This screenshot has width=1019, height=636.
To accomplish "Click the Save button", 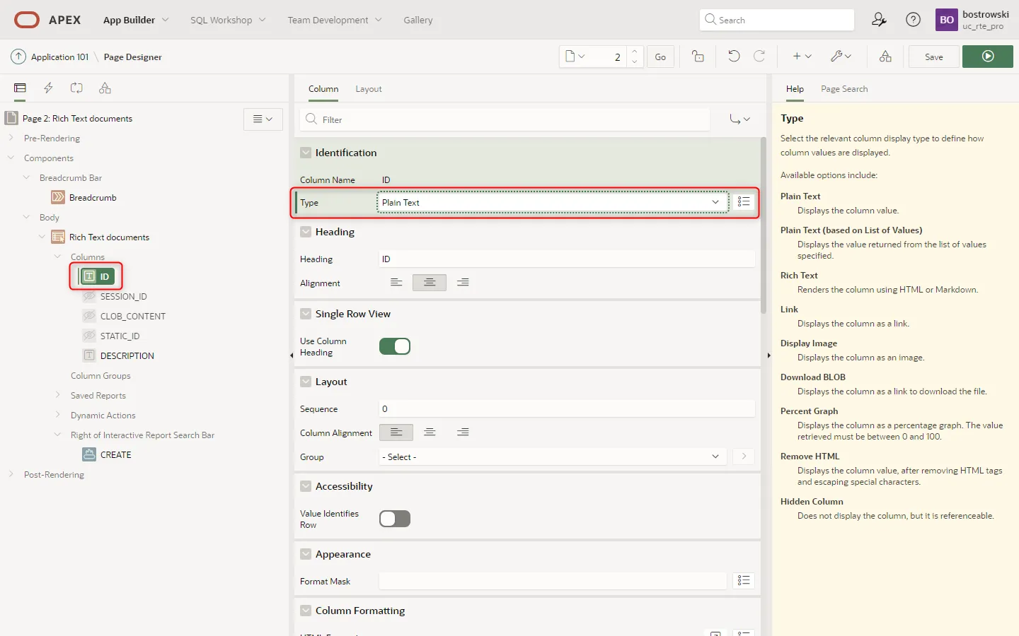I will (933, 57).
